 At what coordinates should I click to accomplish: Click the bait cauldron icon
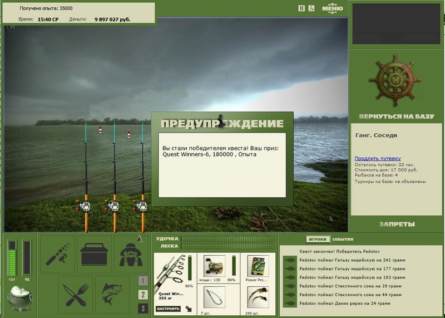[x=20, y=298]
